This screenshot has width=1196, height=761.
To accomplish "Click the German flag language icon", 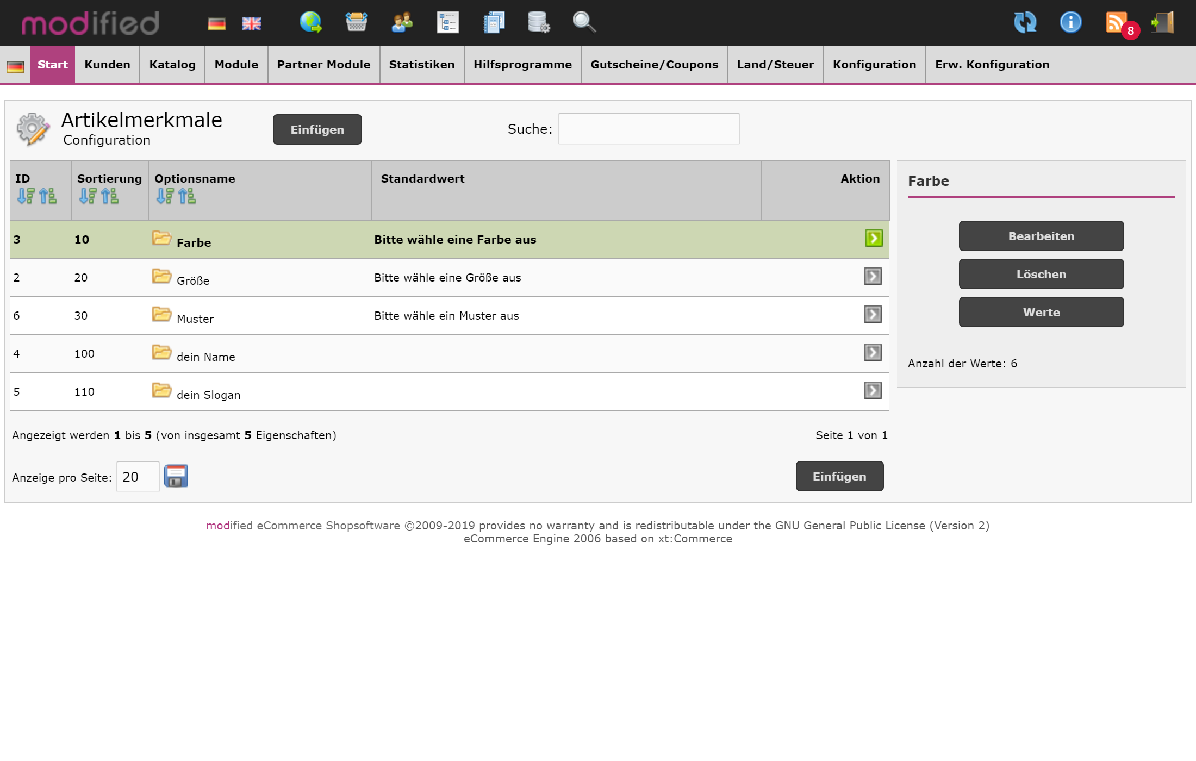I will [x=216, y=24].
